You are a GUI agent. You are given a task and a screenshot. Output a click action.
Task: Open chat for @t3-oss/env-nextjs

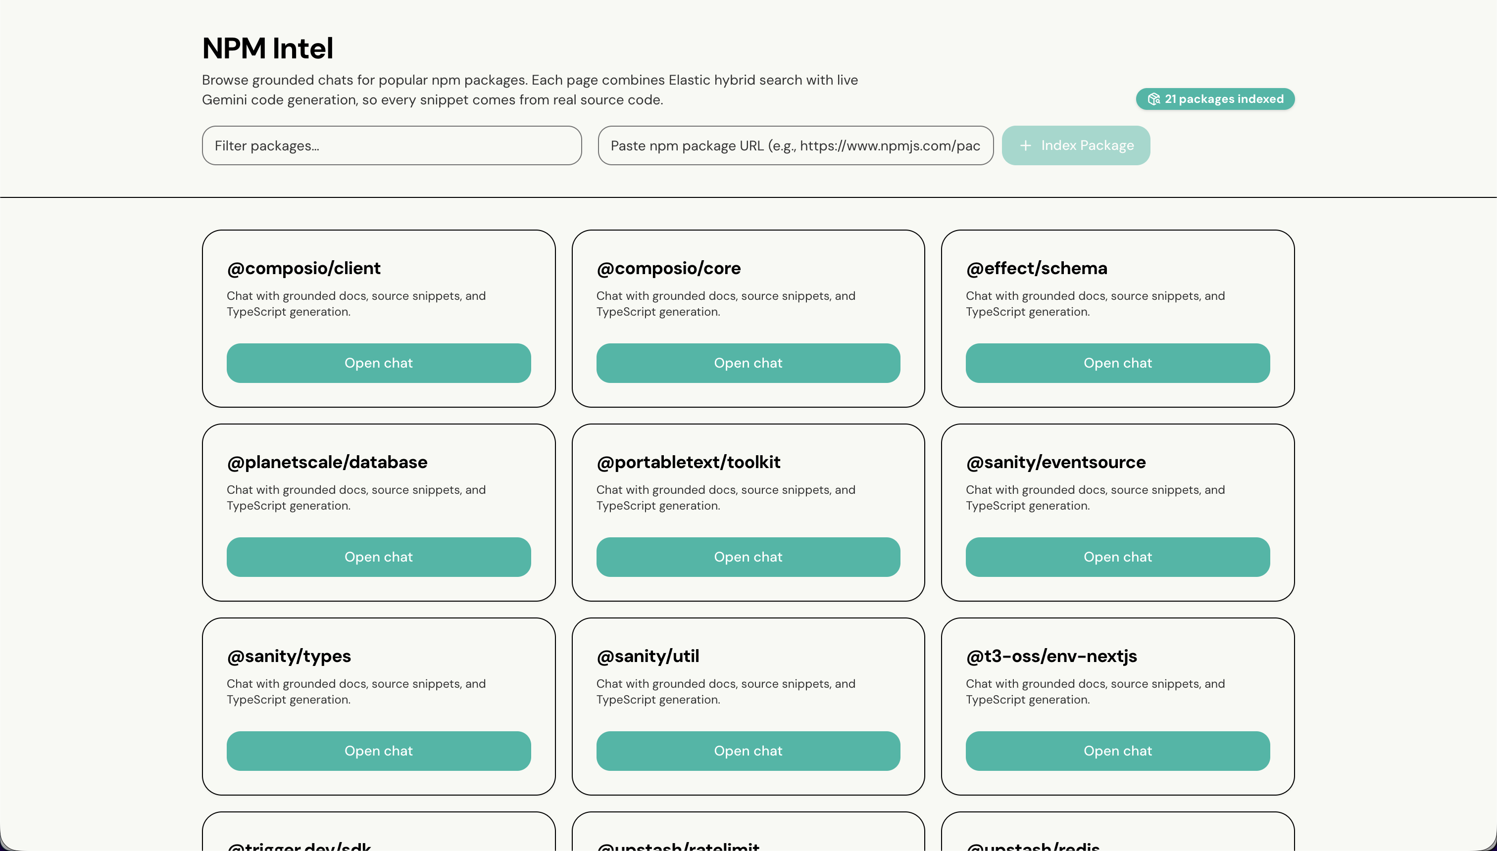point(1117,751)
